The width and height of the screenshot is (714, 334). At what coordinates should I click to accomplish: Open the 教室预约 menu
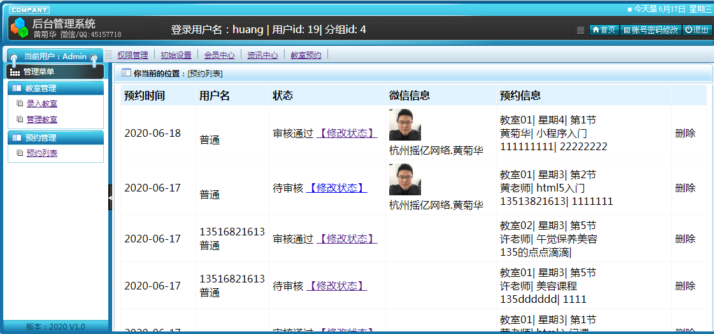click(306, 55)
